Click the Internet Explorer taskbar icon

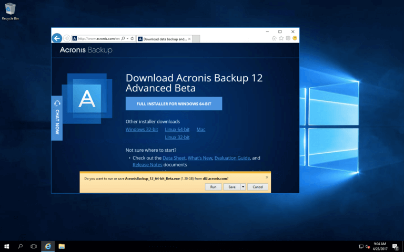click(x=48, y=246)
